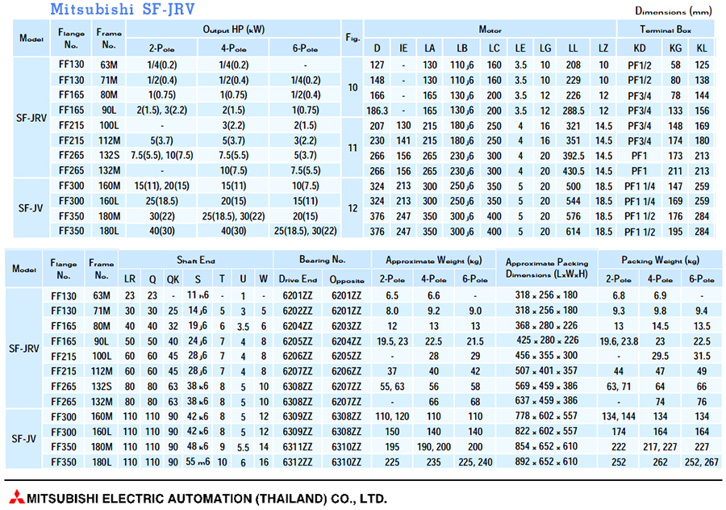Viewport: 726px width, 510px height.
Task: Click the Fig. 11 cell
Action: click(352, 148)
